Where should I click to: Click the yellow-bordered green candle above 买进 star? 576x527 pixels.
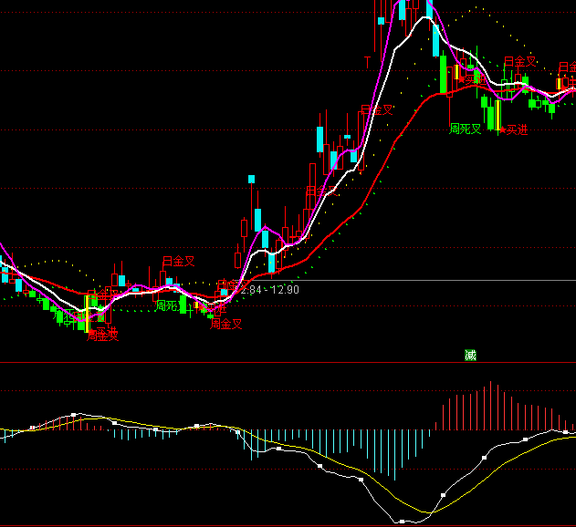(x=498, y=114)
